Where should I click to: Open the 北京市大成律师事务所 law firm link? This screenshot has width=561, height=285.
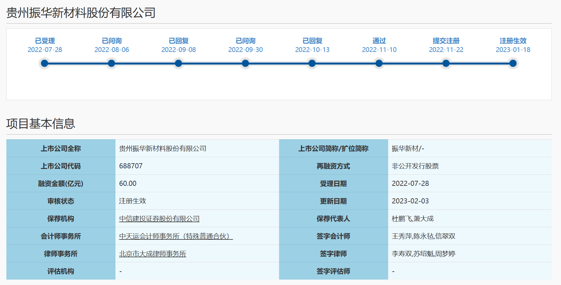tap(152, 254)
